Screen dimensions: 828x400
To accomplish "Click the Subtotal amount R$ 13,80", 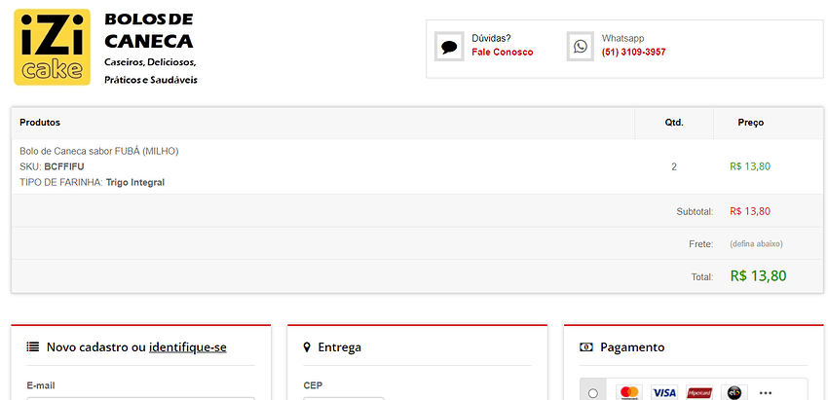I will point(750,211).
